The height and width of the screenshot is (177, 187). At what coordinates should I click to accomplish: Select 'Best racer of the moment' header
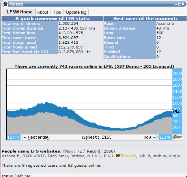[x=145, y=19]
